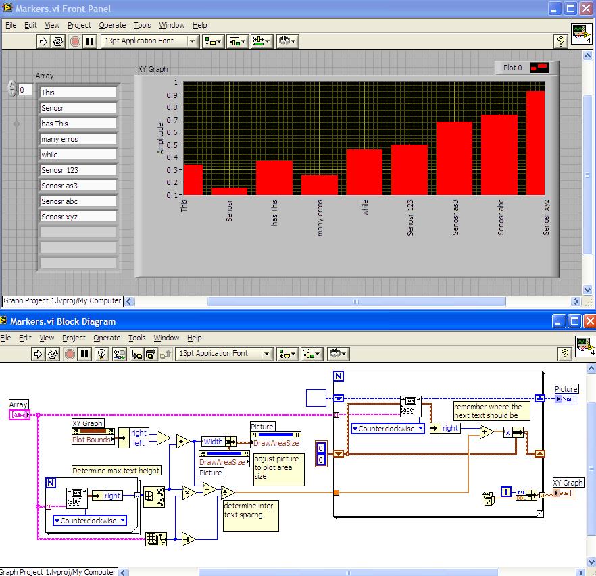Screen dimensions: 596x576
Task: Click 'Senosr xyz' array string field
Action: pos(78,217)
